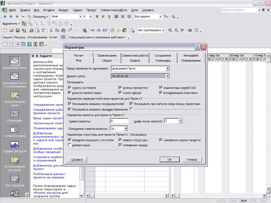Click the Справка button in dialog

coord(77,160)
